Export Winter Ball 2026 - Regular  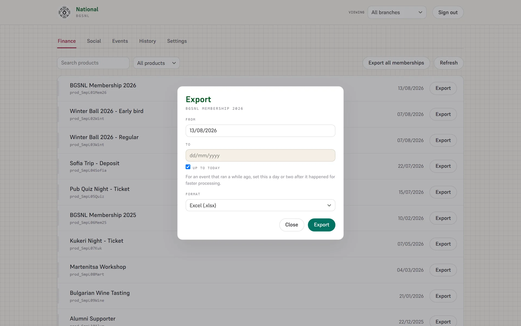(443, 140)
